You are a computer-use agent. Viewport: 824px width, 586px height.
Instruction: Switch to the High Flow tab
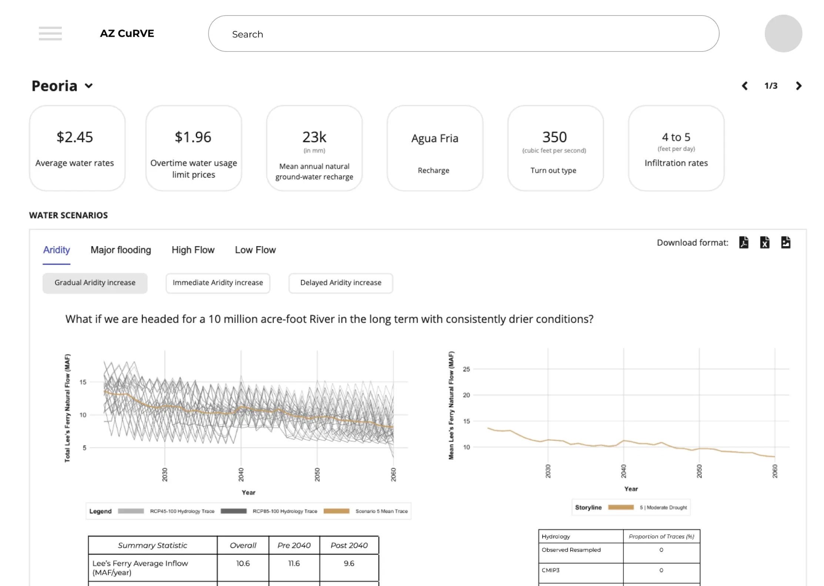[193, 250]
